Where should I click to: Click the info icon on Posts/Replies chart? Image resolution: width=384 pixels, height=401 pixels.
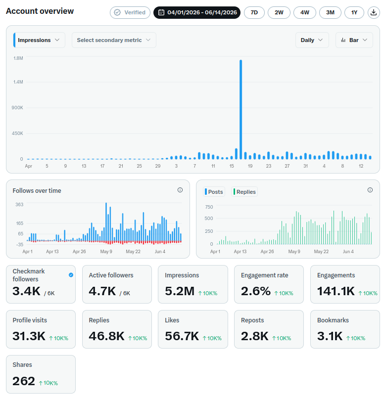370,190
